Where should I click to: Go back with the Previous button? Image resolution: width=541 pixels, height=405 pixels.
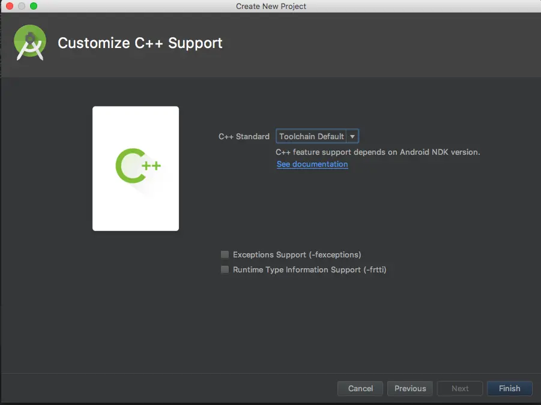410,388
